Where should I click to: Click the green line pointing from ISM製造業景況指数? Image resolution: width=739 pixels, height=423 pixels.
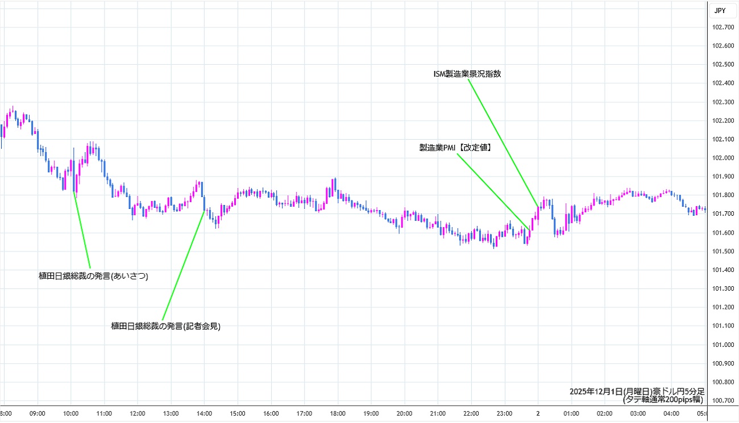point(503,142)
